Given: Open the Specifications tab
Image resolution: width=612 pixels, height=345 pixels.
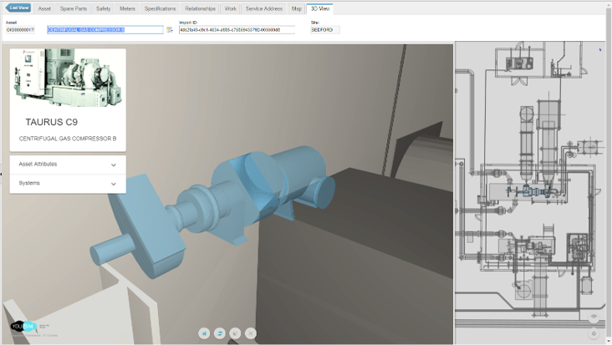Looking at the screenshot, I should (x=160, y=8).
